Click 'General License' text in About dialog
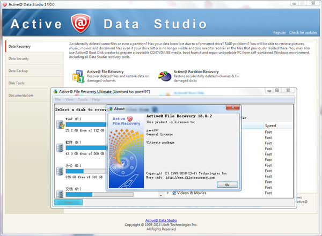 [x=159, y=134]
